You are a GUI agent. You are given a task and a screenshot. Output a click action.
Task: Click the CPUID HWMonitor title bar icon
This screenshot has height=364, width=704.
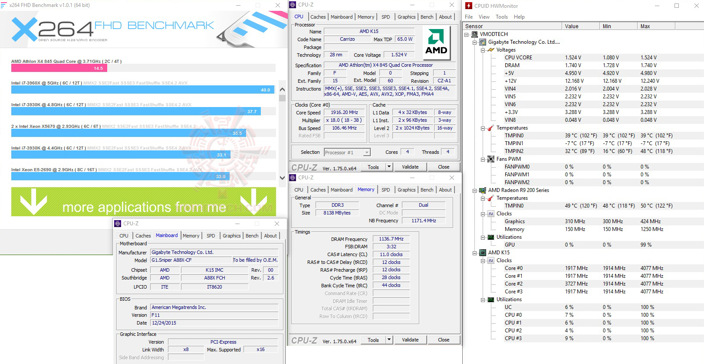pyautogui.click(x=469, y=6)
